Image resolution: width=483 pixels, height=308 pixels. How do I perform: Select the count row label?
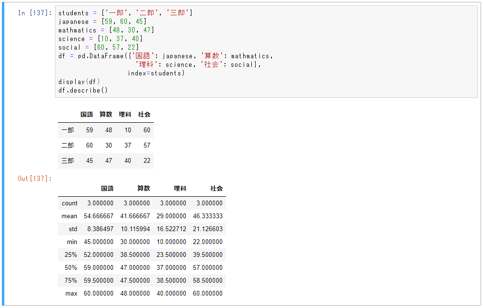(69, 203)
